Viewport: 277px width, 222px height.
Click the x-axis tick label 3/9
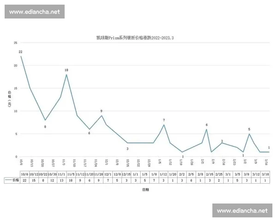click(x=256, y=161)
